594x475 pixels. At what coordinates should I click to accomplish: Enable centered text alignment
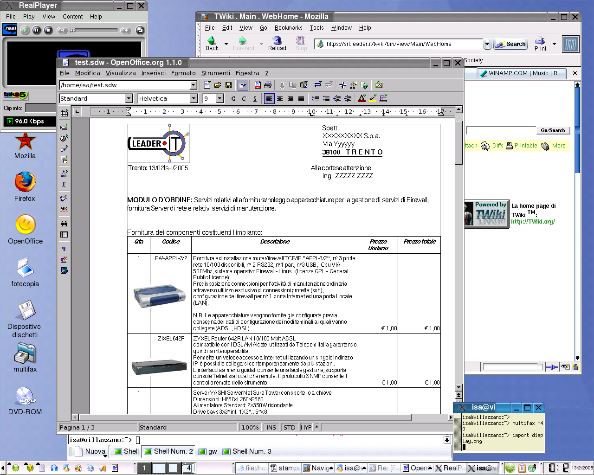[280, 98]
